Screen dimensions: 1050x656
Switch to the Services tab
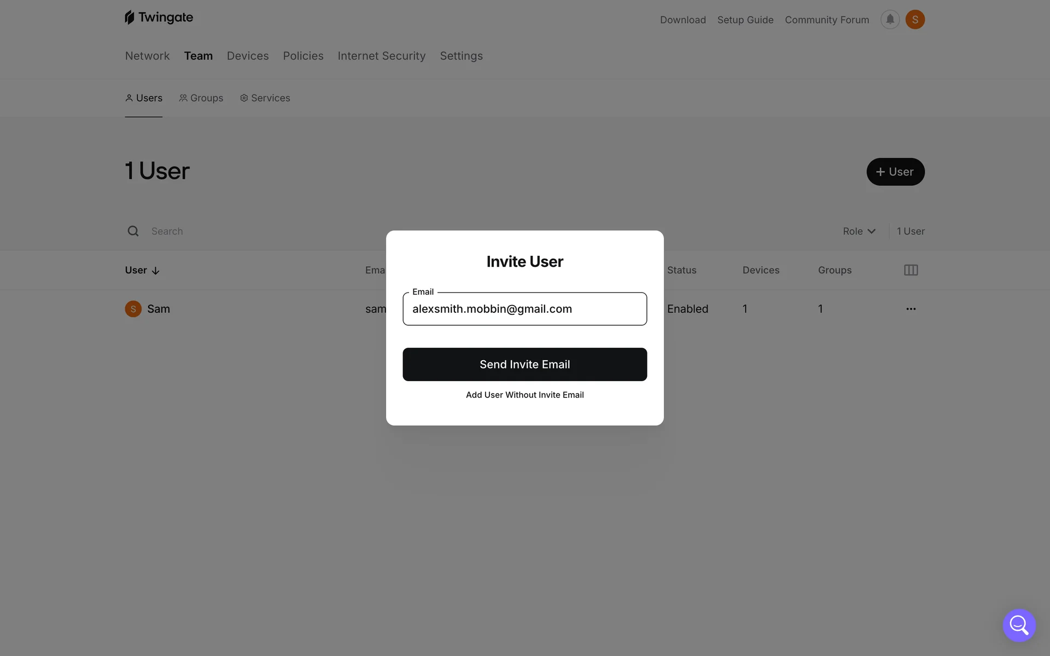(265, 98)
